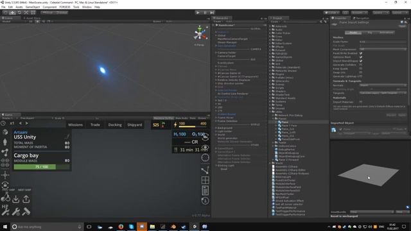
Task: Click the Windows Start button
Action: click(5, 227)
